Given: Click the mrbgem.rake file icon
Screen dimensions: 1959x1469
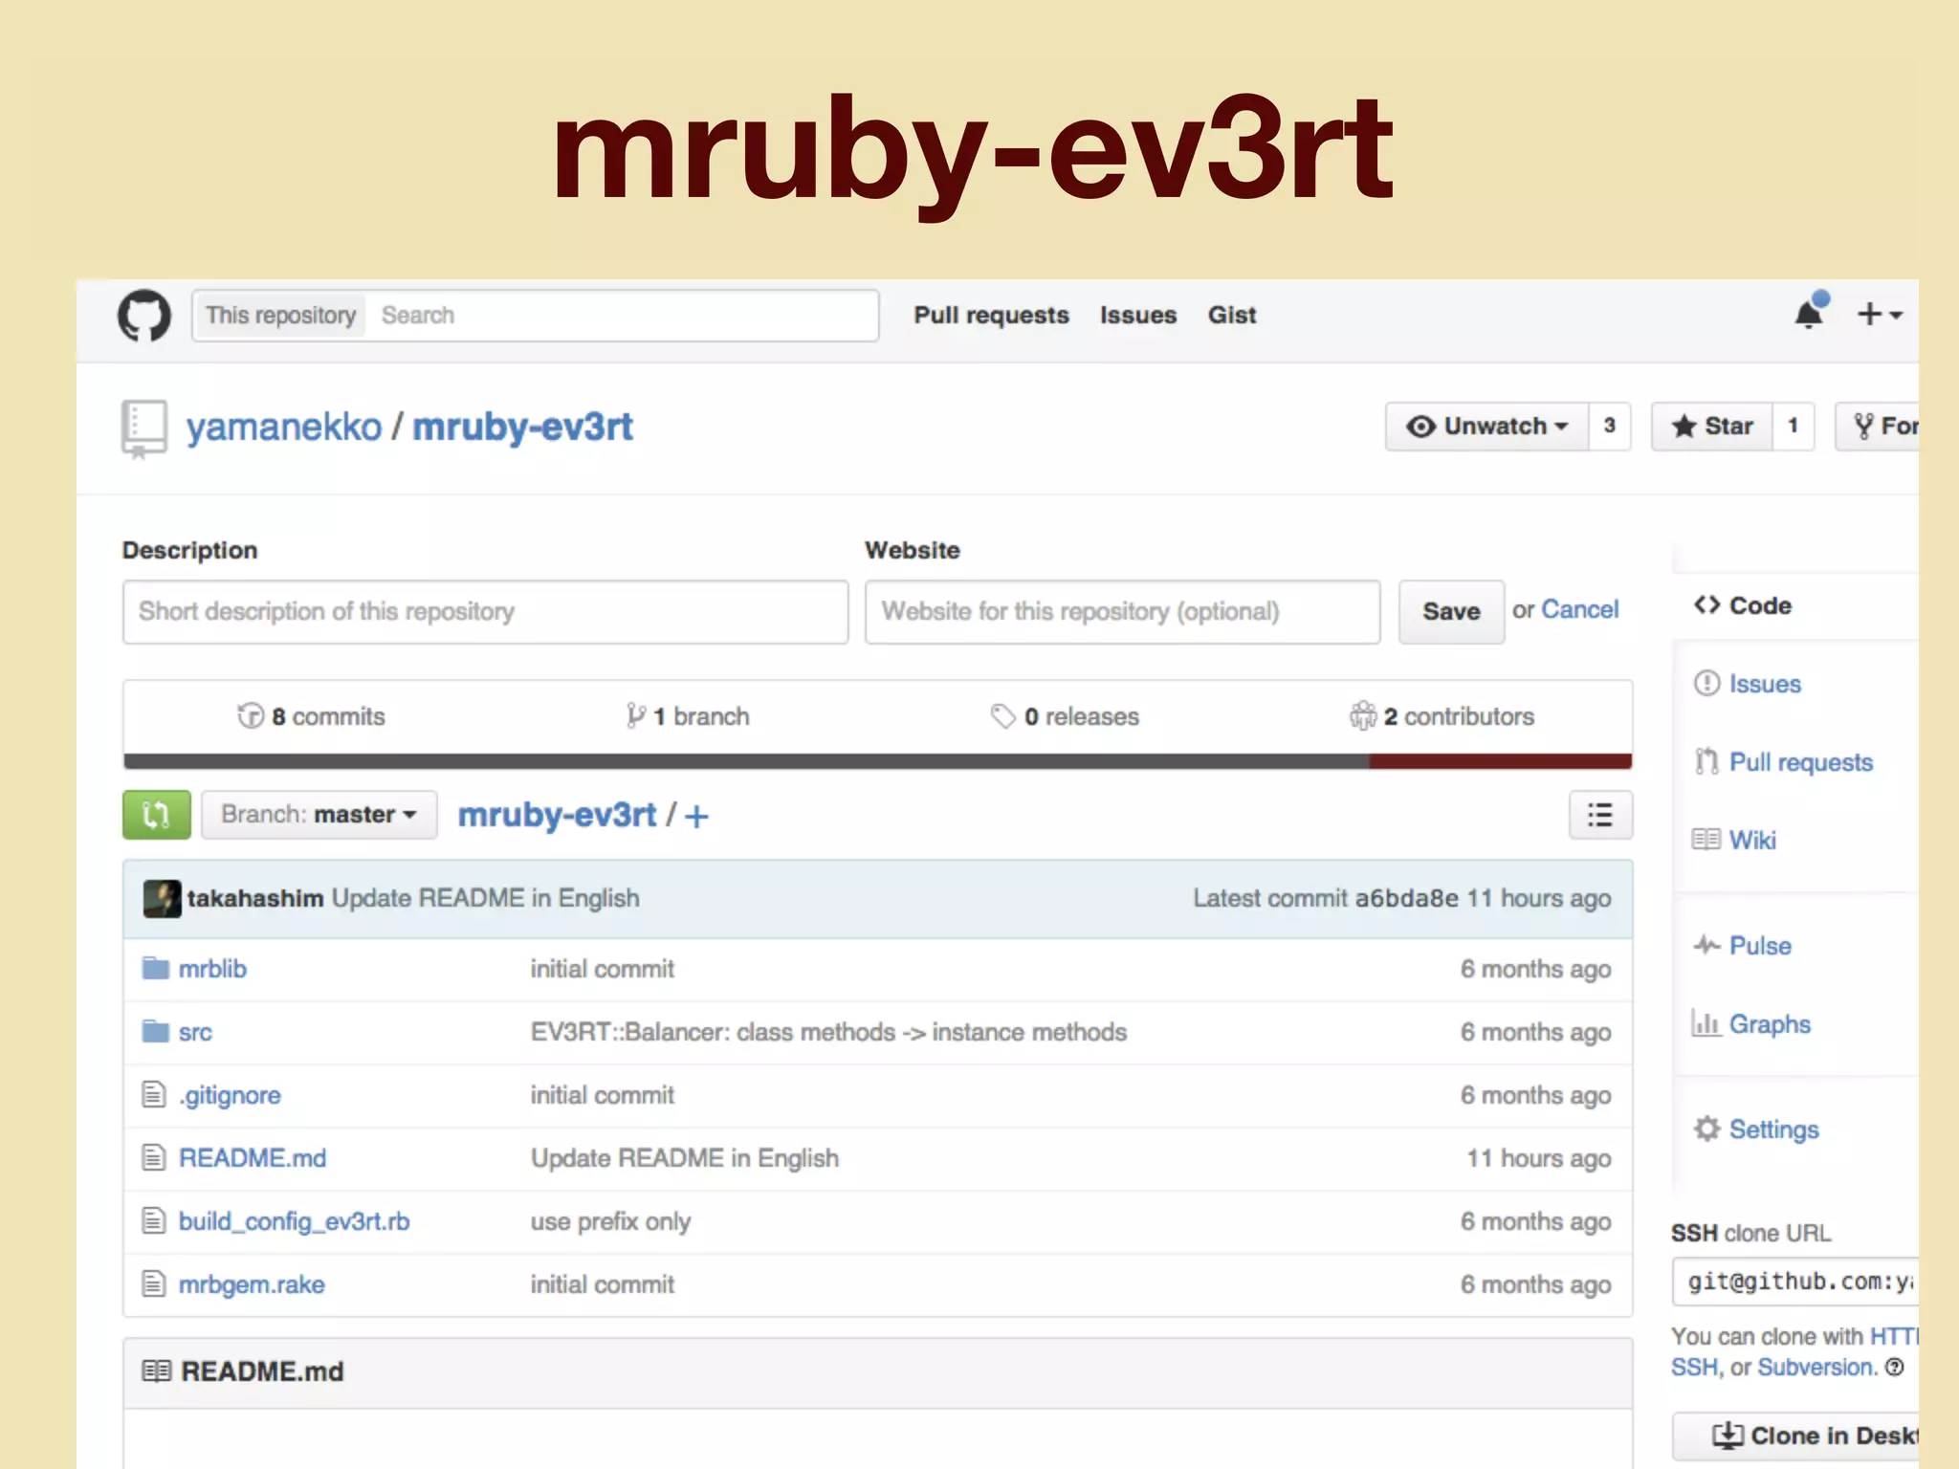Looking at the screenshot, I should point(153,1283).
